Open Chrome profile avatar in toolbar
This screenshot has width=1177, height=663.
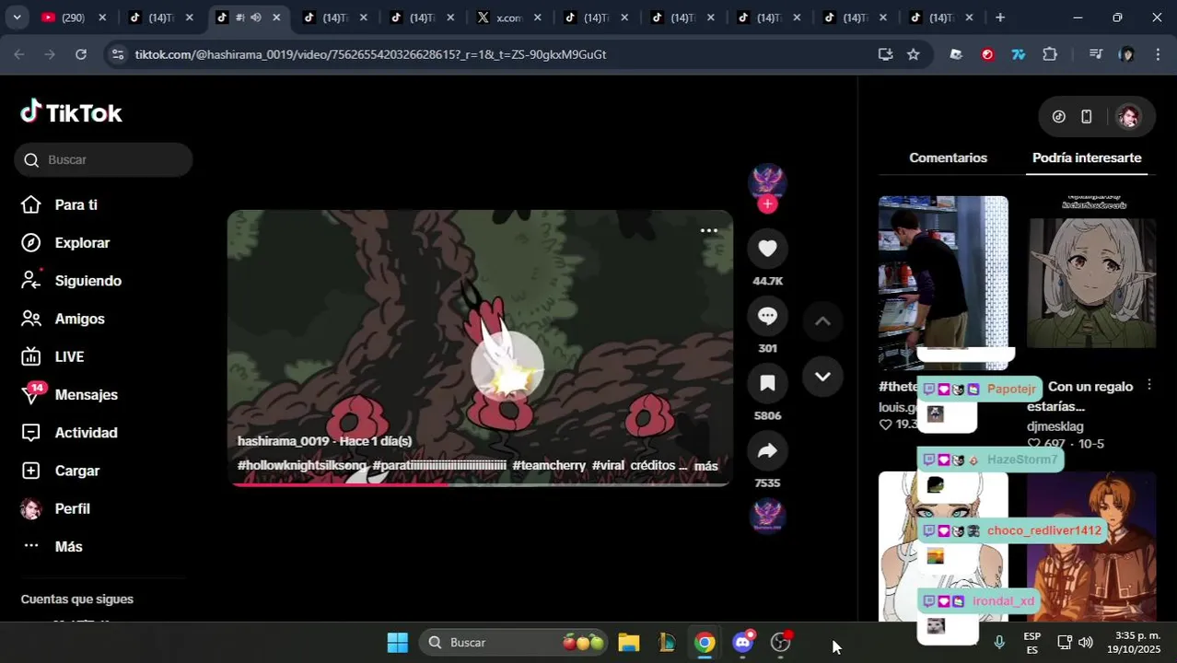[x=1126, y=54]
